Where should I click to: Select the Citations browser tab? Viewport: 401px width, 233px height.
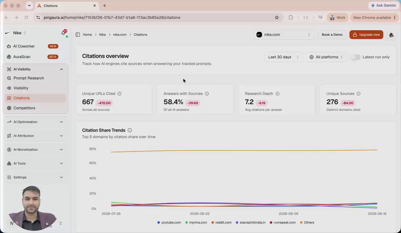[66, 6]
